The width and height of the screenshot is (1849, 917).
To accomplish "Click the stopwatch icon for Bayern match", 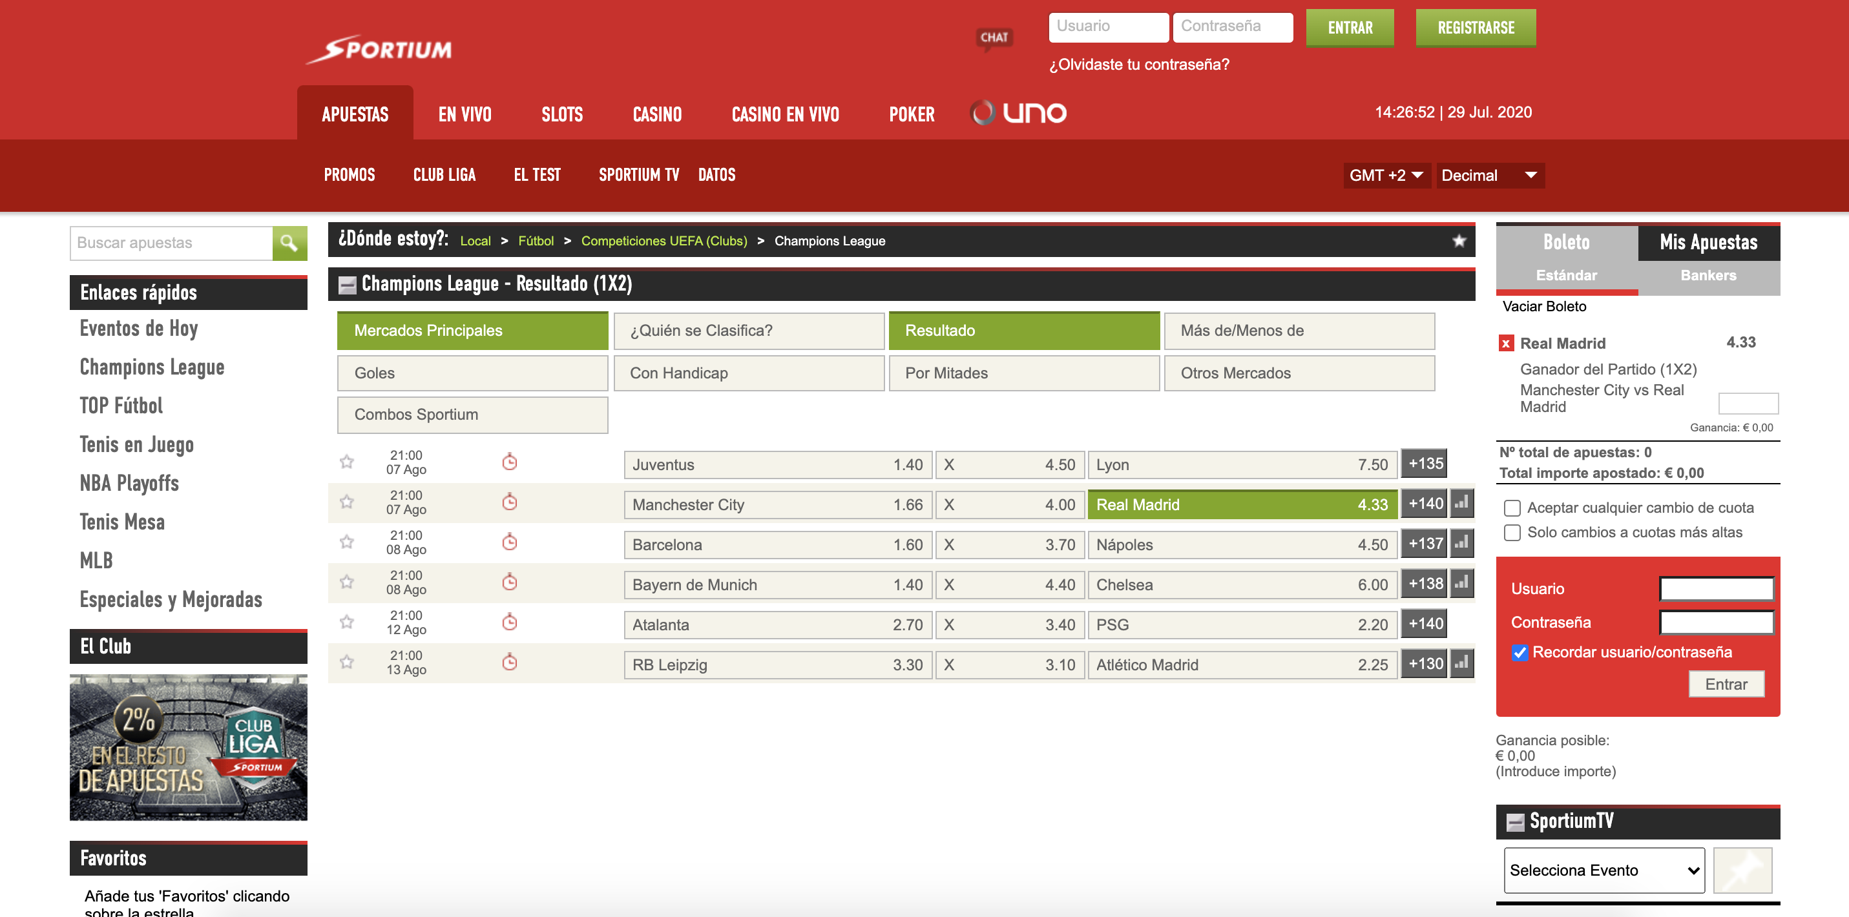I will coord(510,582).
